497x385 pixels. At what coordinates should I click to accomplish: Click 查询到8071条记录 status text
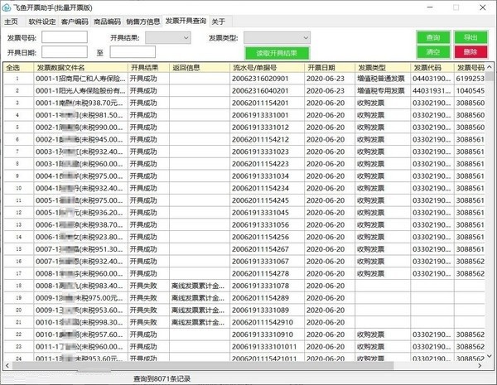[x=162, y=378]
